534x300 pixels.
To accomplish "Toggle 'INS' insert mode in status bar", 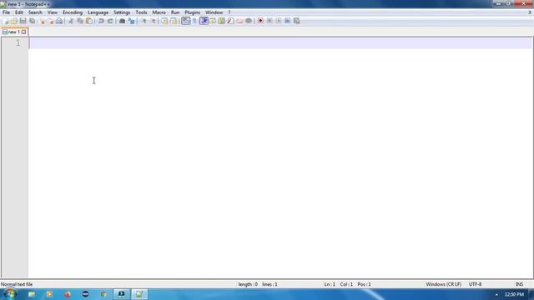I will coord(519,284).
